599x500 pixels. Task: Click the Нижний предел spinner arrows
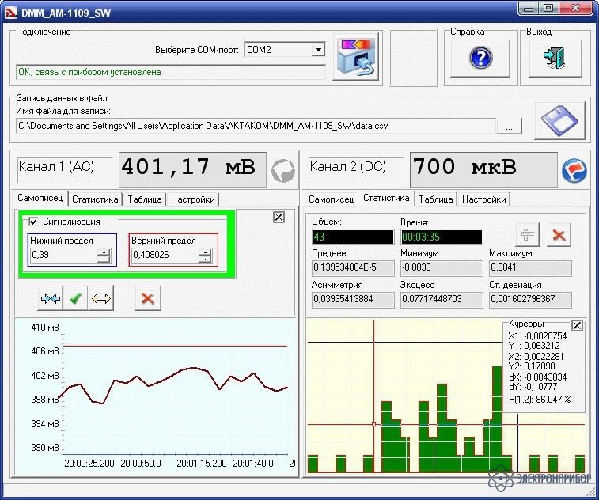[104, 256]
